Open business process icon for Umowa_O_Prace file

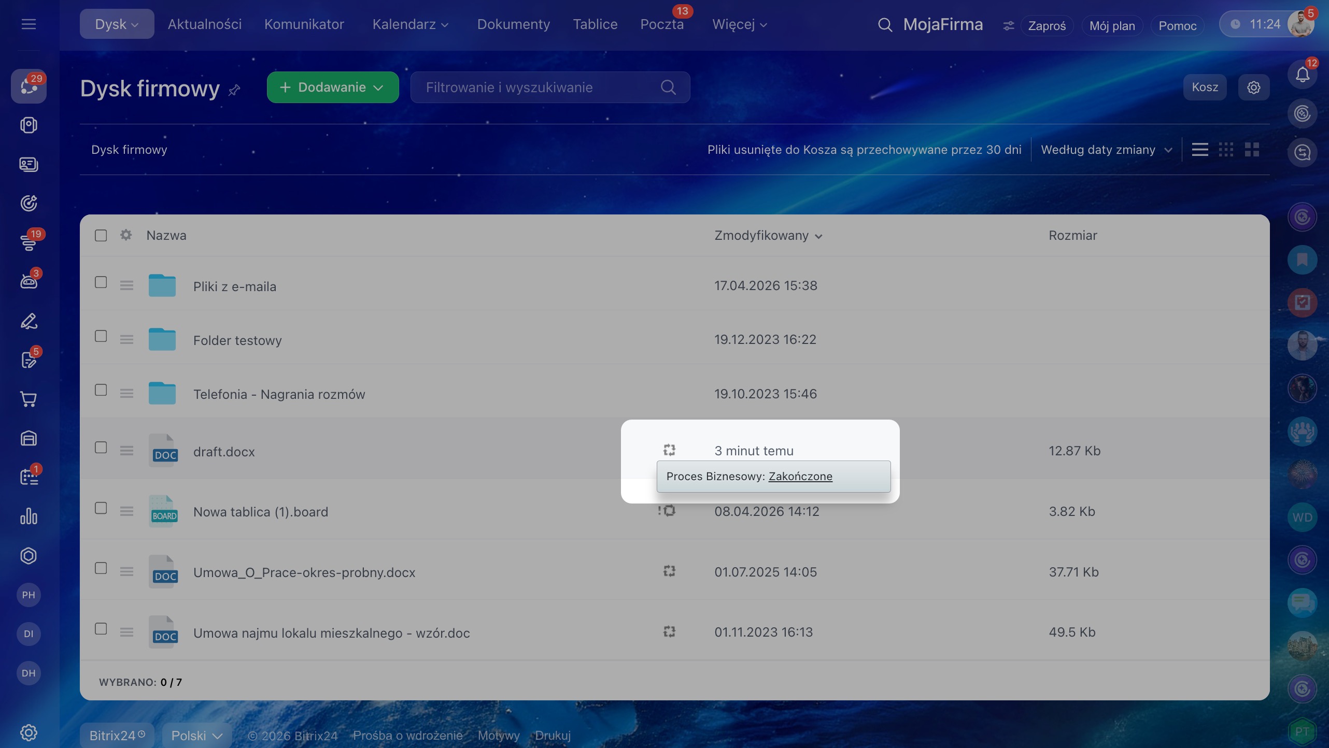click(x=669, y=571)
